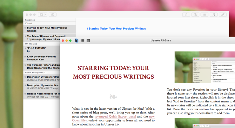Open the sidebar layout dropdown arrow

click(46, 15)
